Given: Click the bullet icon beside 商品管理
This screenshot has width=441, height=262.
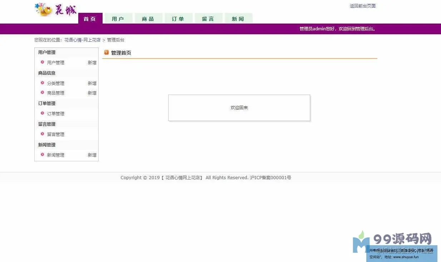Looking at the screenshot, I should 43,92.
